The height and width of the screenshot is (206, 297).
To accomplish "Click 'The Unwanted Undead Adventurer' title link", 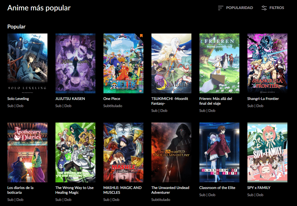I will 170,190.
